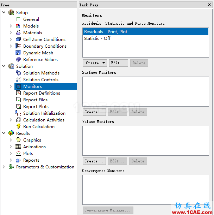Select 'Report Files' in the tree
214x215 pixels.
[35, 100]
